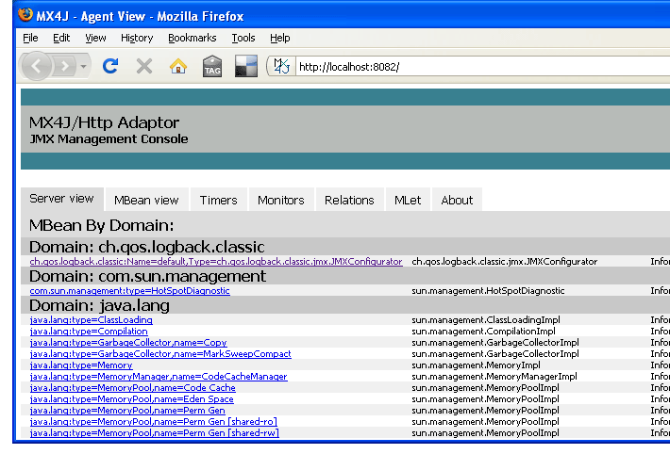The image size is (670, 454).
Task: Click the Domain: ch.qos.logback.classic heading
Action: [x=147, y=247]
